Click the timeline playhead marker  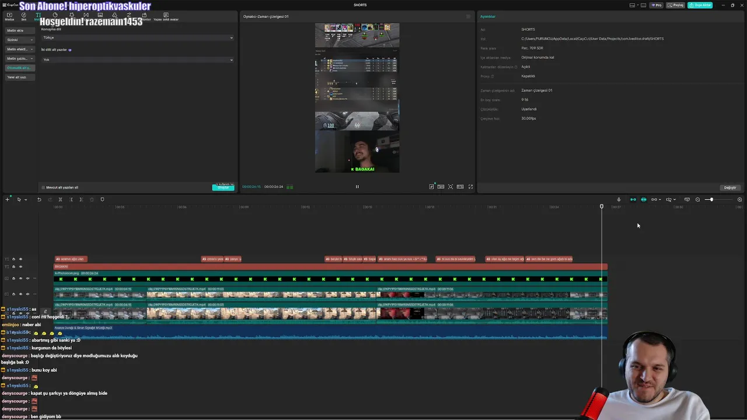point(602,206)
